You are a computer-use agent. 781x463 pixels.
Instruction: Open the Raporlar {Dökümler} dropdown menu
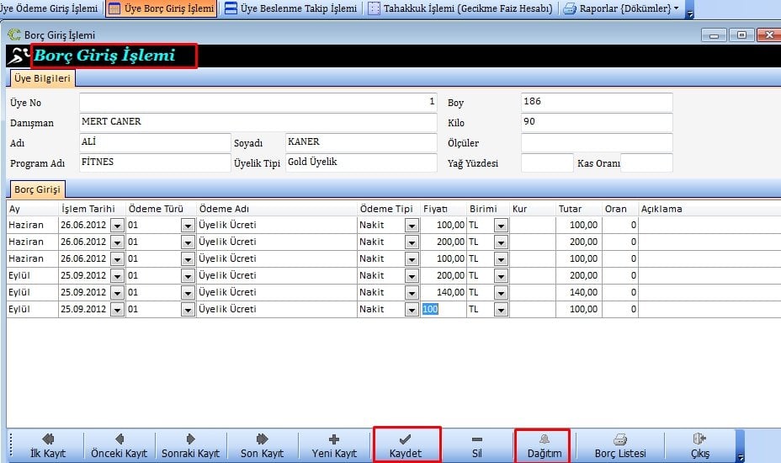622,9
